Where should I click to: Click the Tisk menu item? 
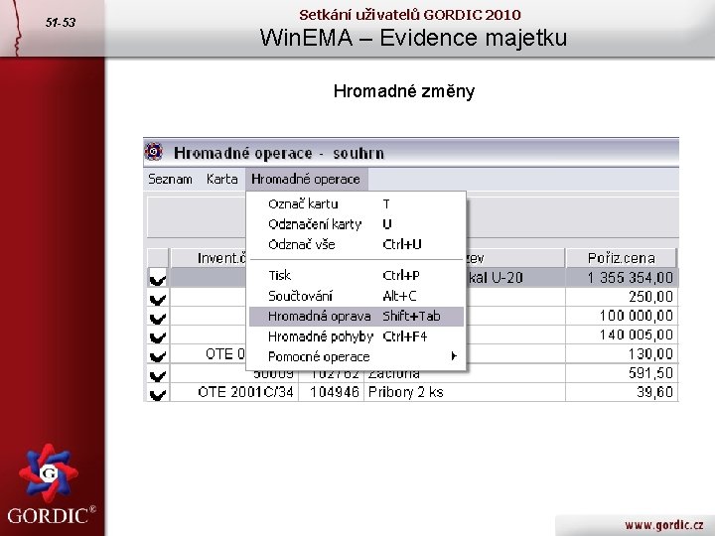coord(357,275)
